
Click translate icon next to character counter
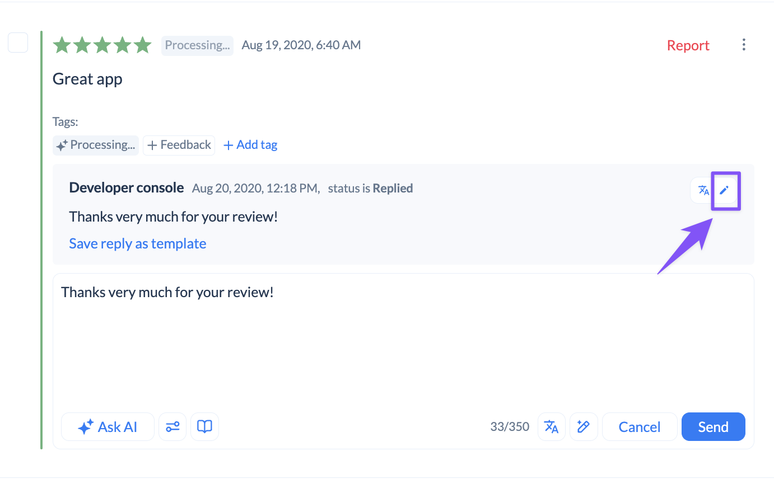[x=552, y=427]
